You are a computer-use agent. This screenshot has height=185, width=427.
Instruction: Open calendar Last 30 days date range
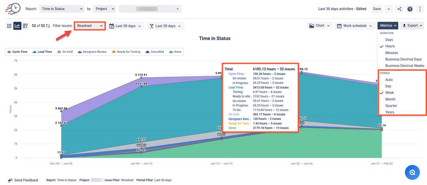point(126,26)
